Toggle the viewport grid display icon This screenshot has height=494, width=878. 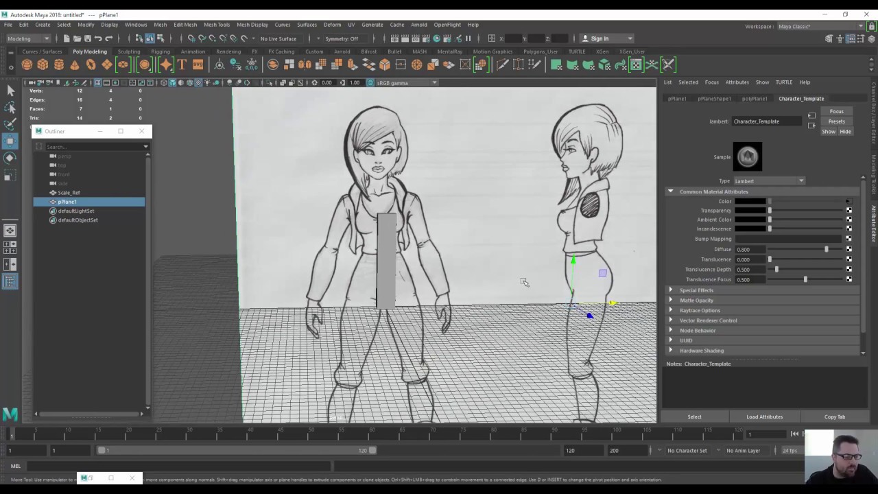(x=97, y=82)
